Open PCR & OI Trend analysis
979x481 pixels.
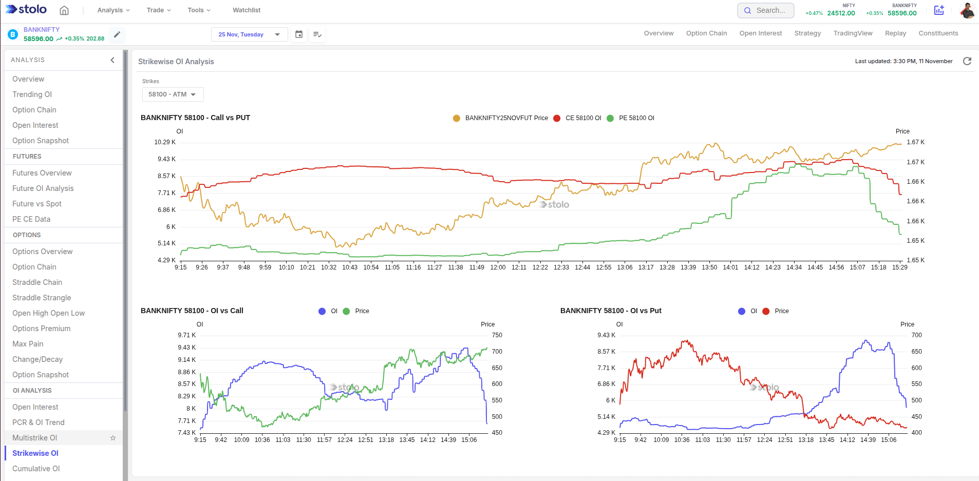click(x=37, y=422)
